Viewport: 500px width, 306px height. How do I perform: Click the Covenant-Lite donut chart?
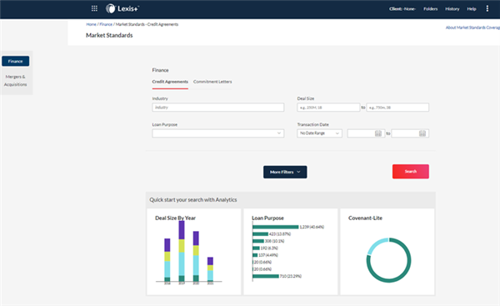(x=388, y=260)
